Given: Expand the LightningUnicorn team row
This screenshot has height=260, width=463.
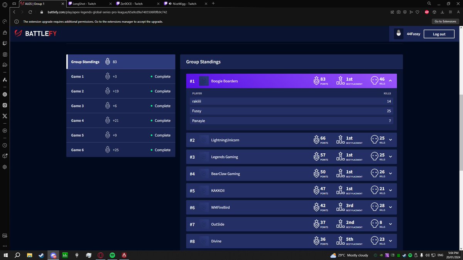Looking at the screenshot, I should [390, 140].
